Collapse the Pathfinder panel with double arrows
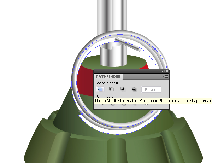The width and height of the screenshot is (212, 163). 161,71
